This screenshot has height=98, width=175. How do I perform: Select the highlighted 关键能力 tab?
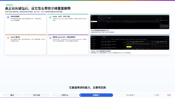(96, 95)
